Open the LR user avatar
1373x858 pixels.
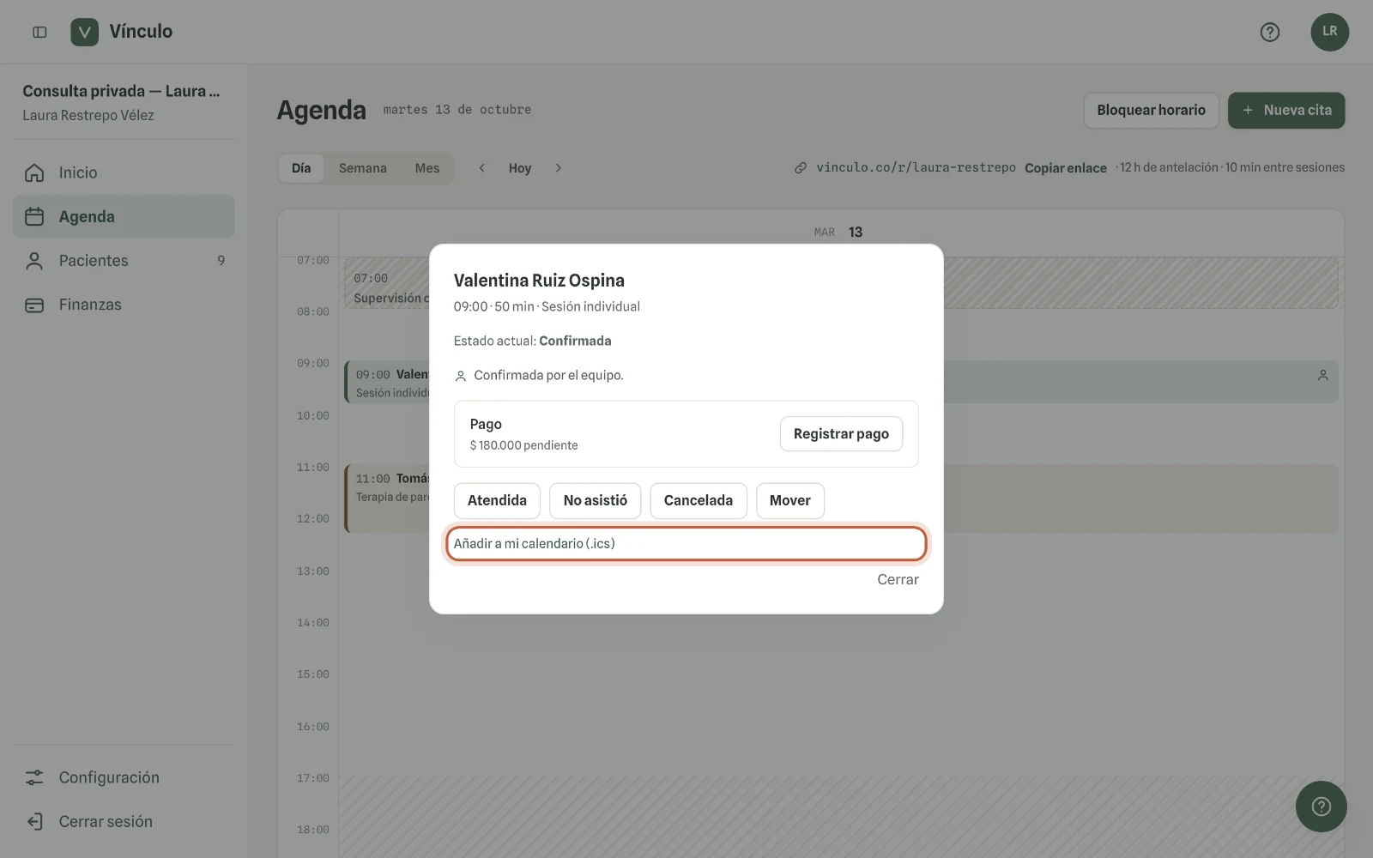(1329, 32)
